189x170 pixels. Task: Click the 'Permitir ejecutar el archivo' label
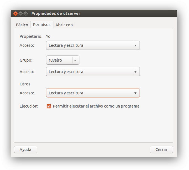[96, 106]
